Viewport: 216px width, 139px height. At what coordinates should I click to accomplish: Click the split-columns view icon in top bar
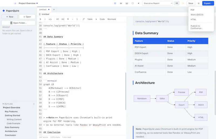127,3
